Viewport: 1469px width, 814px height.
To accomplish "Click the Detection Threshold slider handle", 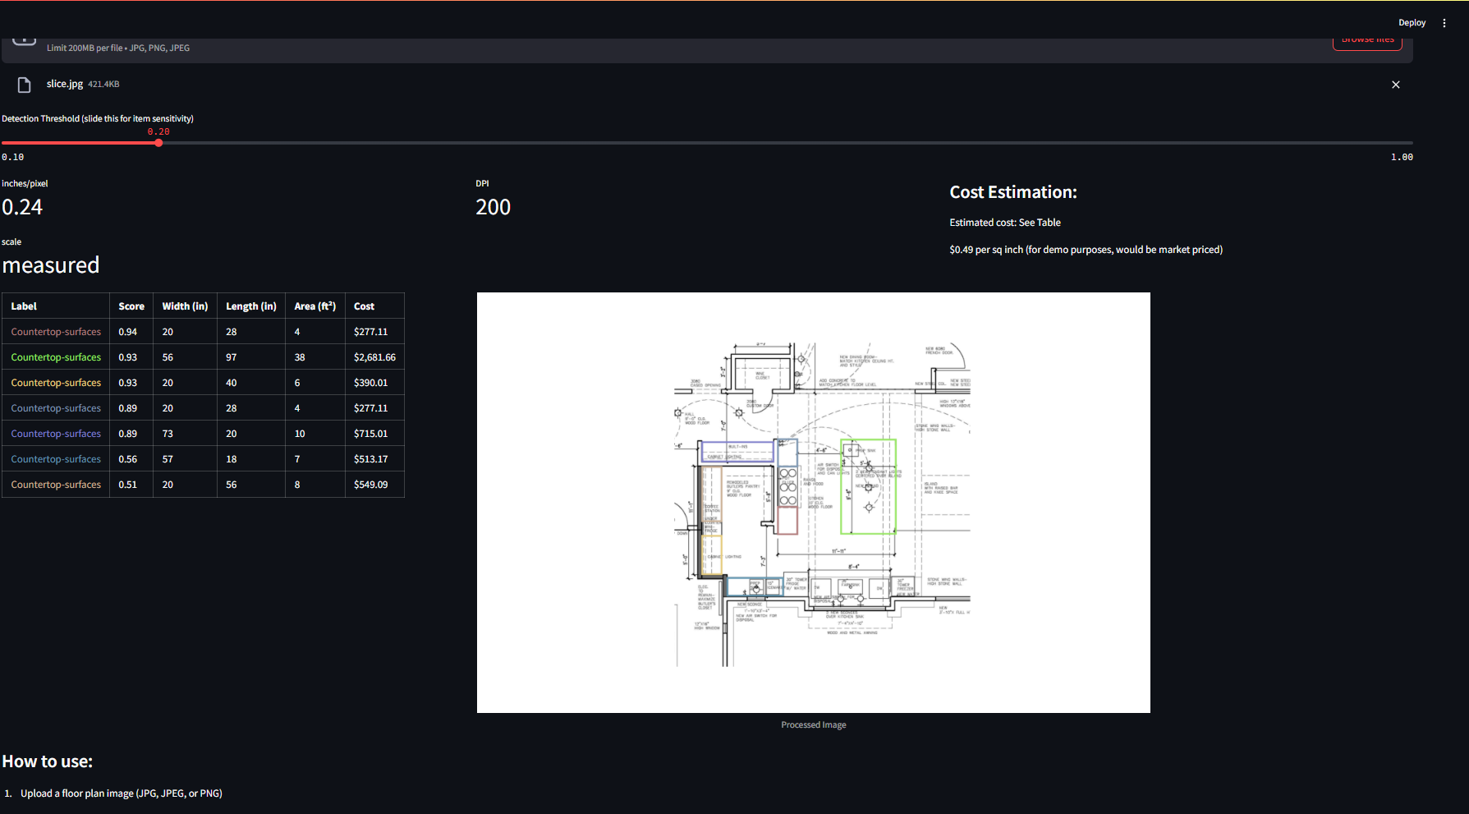I will click(158, 142).
